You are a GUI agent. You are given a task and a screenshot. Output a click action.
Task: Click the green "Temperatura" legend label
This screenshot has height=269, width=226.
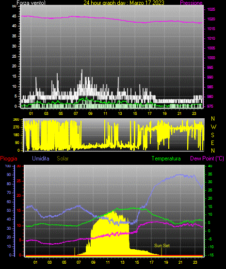[x=166, y=158]
